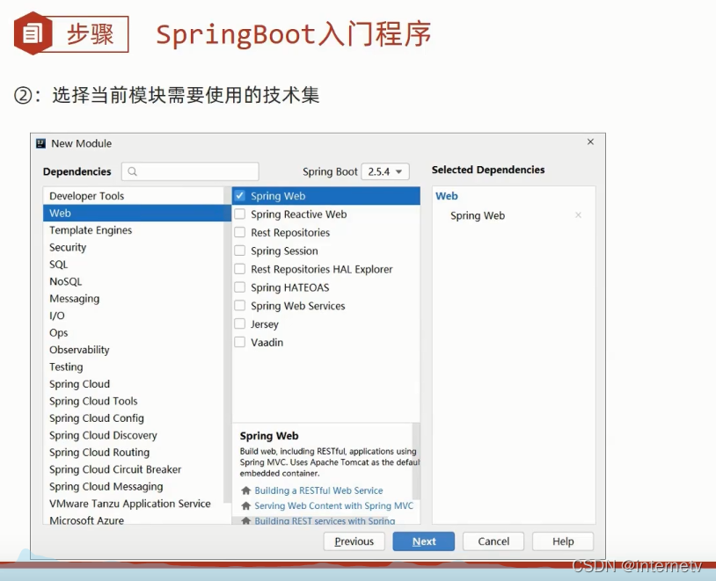Viewport: 716px width, 581px height.
Task: Tick Spring Web Services checkbox
Action: (x=240, y=305)
